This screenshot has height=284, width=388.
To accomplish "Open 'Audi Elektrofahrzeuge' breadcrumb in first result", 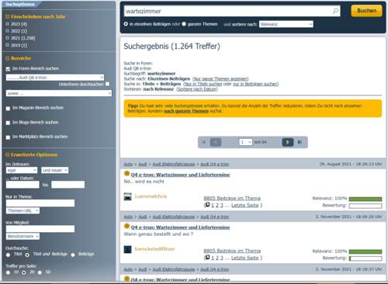I will [174, 165].
